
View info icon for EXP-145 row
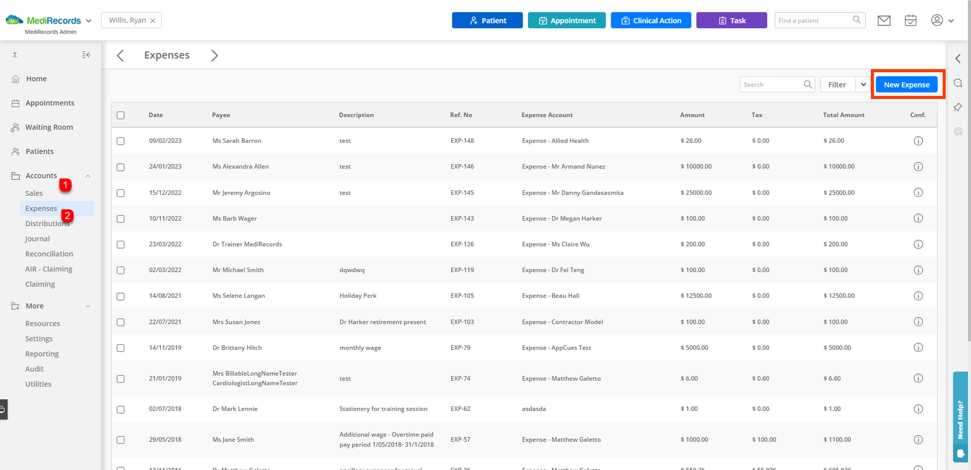(x=918, y=193)
